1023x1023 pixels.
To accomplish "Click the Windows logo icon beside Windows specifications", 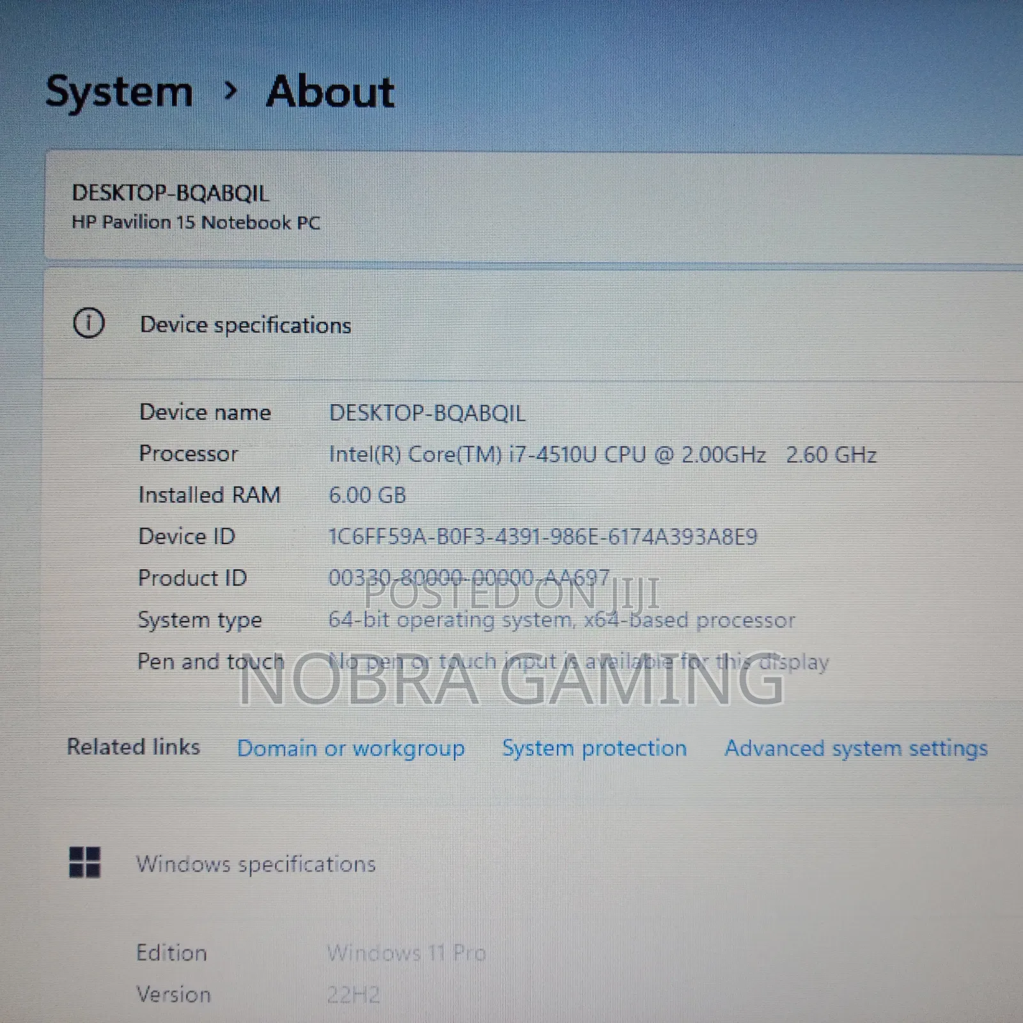I will tap(84, 863).
